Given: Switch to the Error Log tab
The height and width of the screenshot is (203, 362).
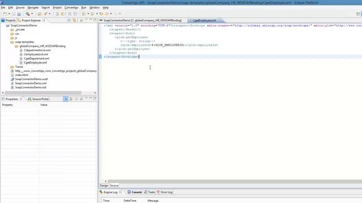Looking at the screenshot, I should coord(165,192).
